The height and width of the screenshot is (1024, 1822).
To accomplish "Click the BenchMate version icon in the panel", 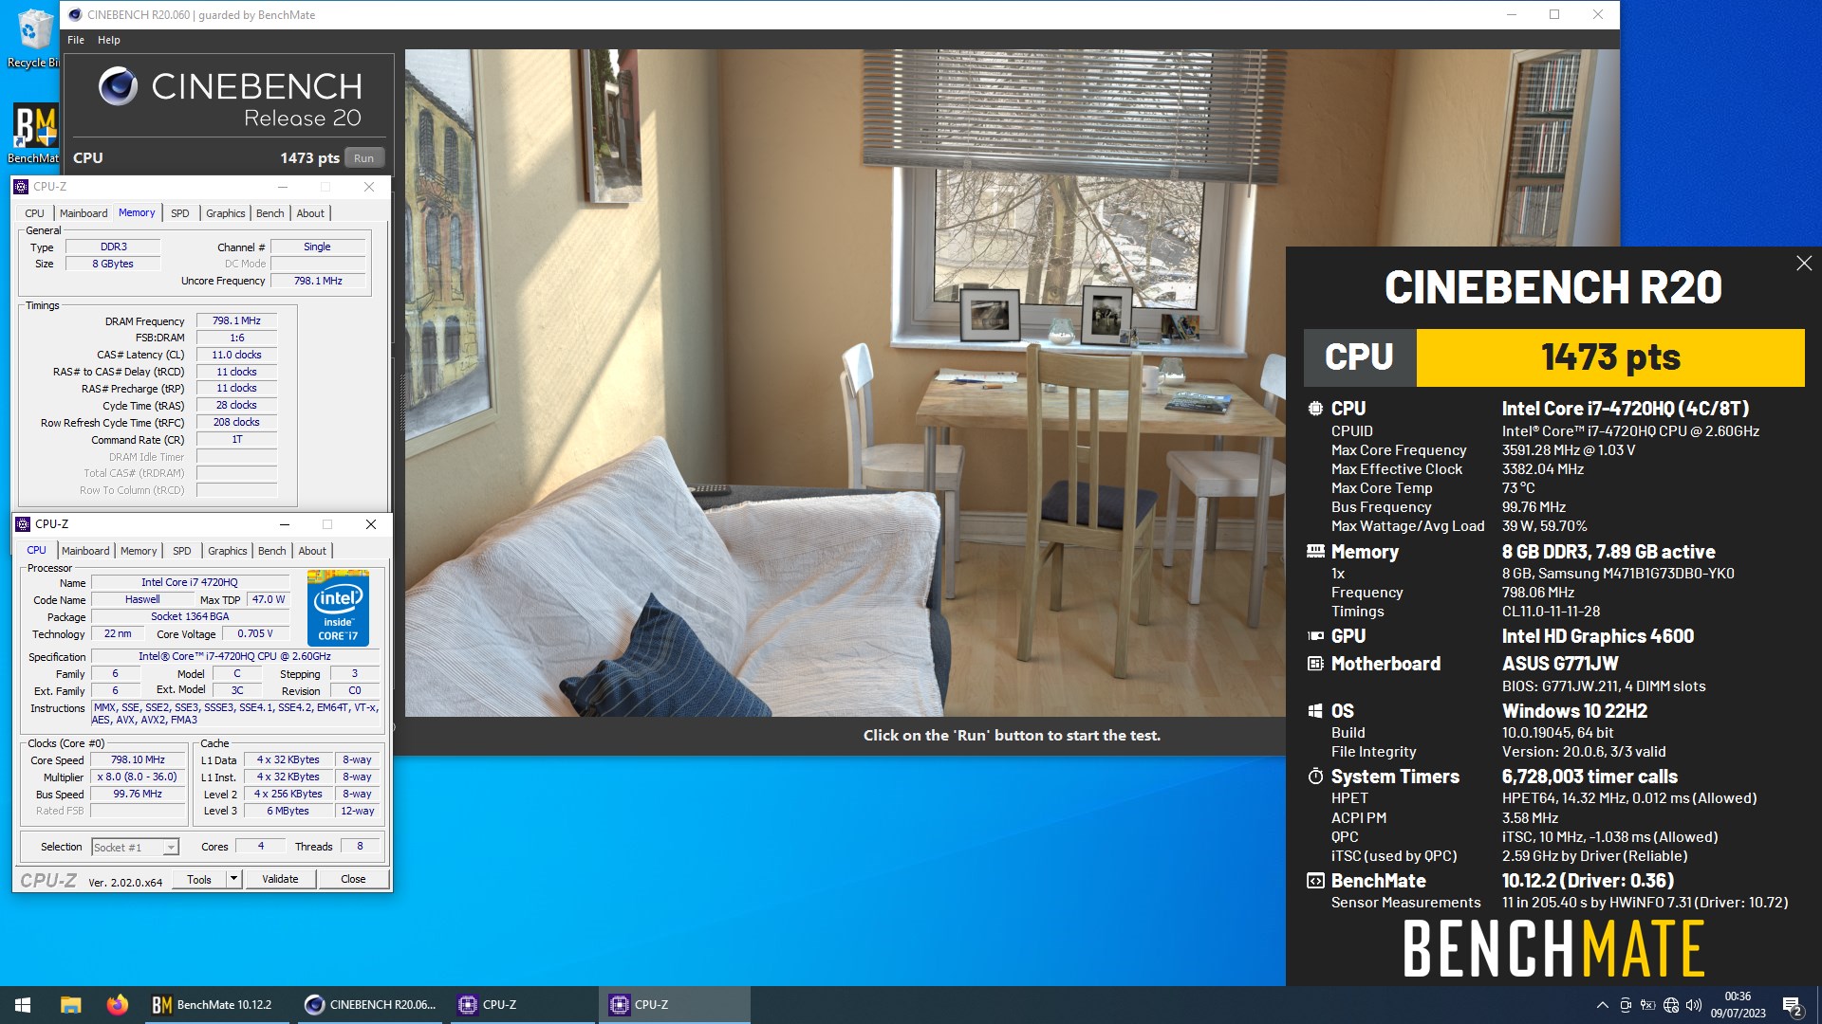I will click(x=1315, y=881).
